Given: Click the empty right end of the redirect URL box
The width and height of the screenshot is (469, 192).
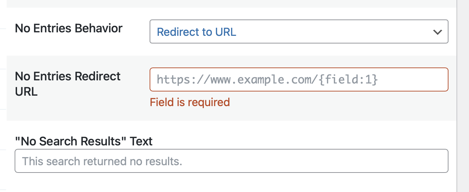Looking at the screenshot, I should coord(418,80).
